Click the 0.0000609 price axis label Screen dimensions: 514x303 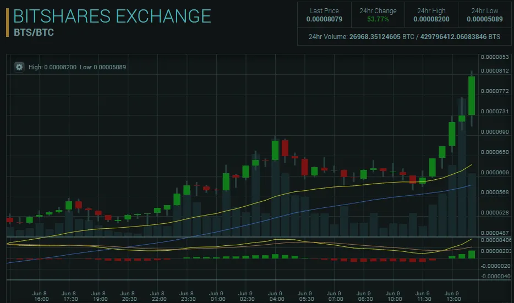[495, 172]
